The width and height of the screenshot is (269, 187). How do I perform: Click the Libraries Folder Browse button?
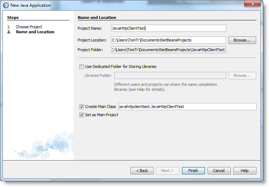pyautogui.click(x=242, y=75)
